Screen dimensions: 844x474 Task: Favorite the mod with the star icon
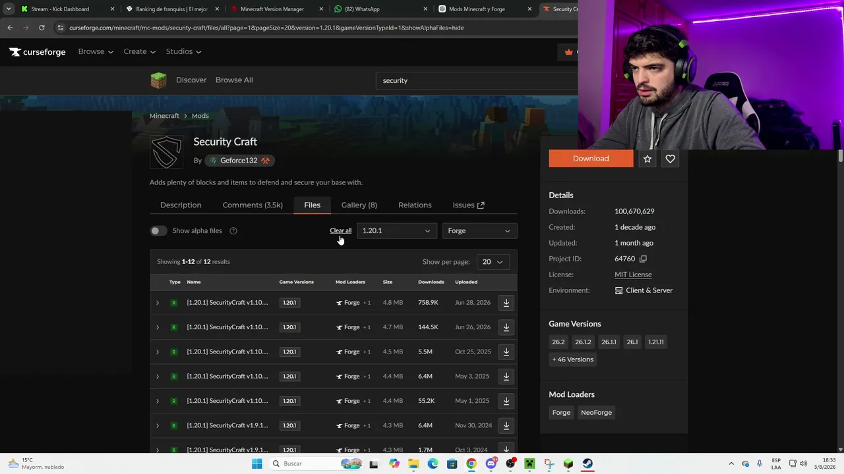(648, 159)
